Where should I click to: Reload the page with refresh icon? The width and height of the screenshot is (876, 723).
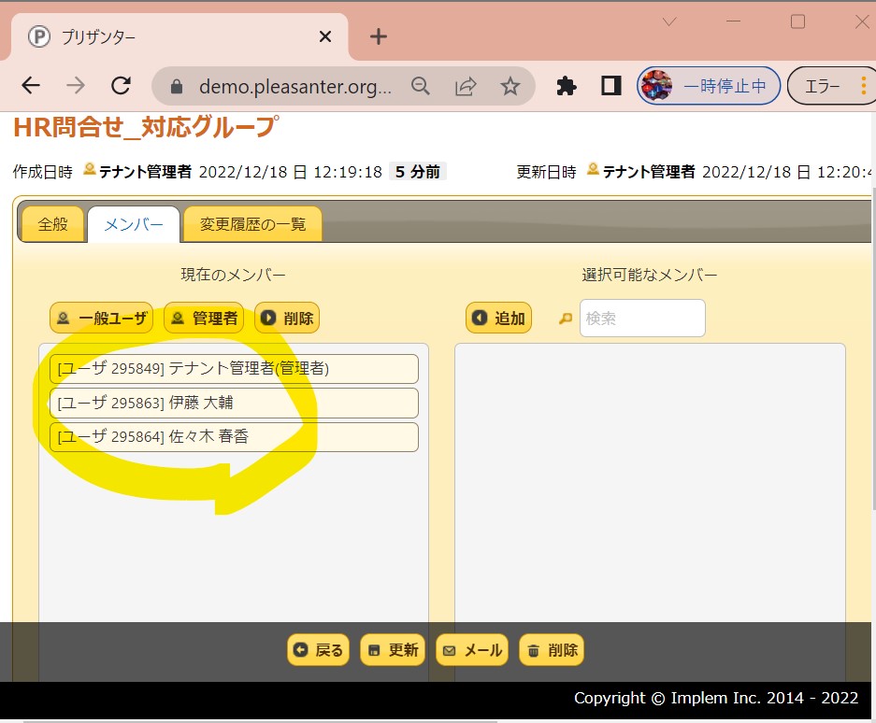121,86
